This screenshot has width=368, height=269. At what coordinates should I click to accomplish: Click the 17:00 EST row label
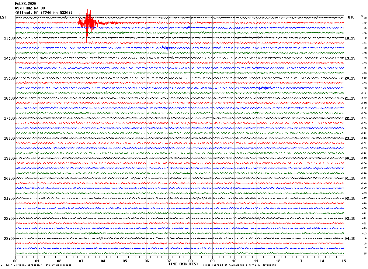coord(9,118)
